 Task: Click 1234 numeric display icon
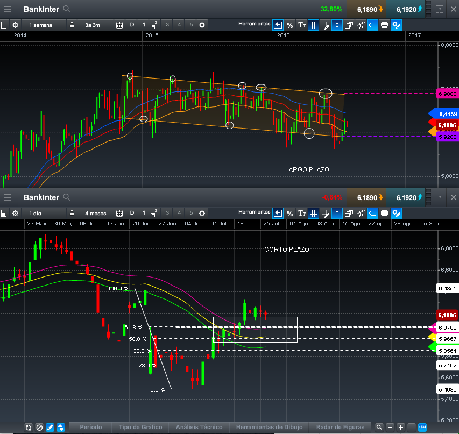pos(422,428)
